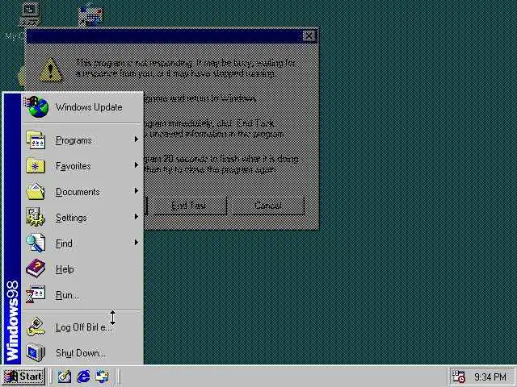517x387 pixels.
Task: Select the My Computer desktop icon
Action: pos(30,15)
